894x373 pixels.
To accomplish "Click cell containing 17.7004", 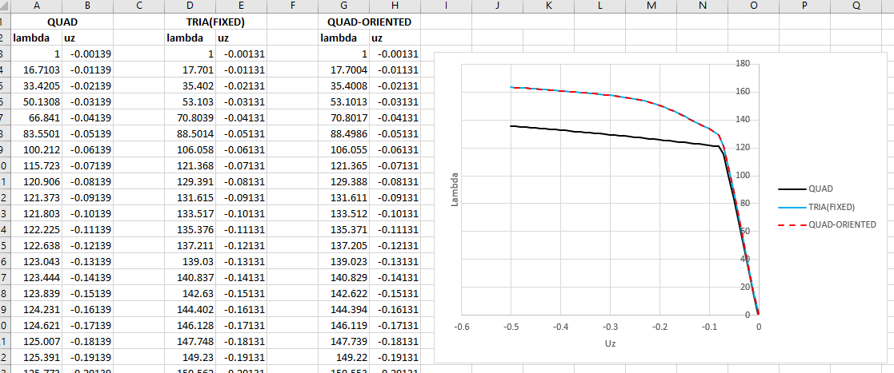I will pos(344,70).
